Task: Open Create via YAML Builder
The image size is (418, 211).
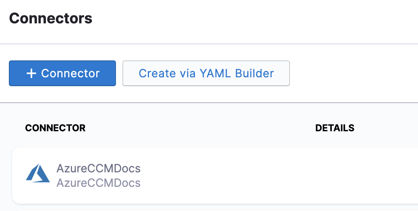Action: pyautogui.click(x=206, y=73)
